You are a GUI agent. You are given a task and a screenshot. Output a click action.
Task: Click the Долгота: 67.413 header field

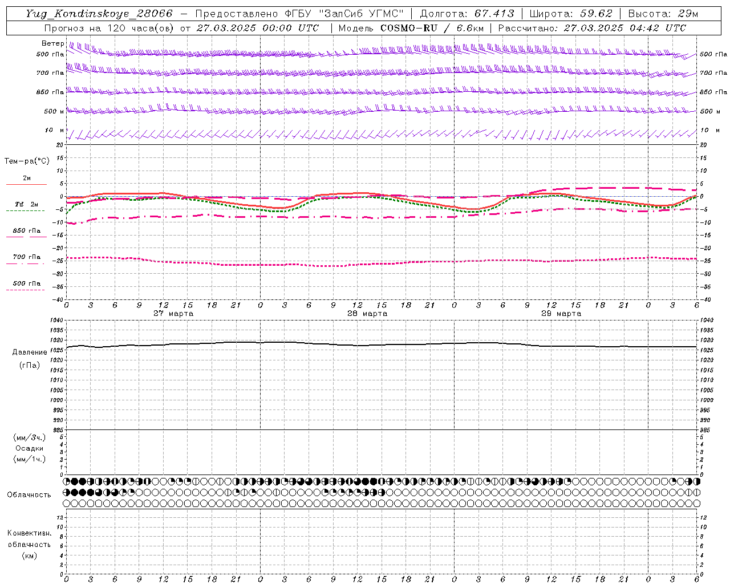coord(467,14)
